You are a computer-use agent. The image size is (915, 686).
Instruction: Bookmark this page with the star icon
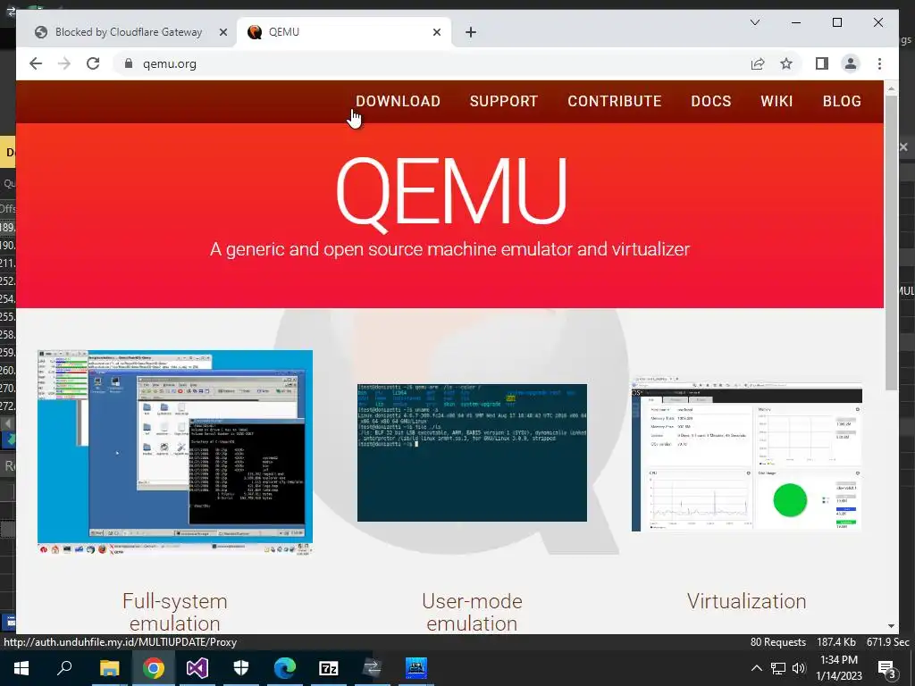[x=786, y=63]
